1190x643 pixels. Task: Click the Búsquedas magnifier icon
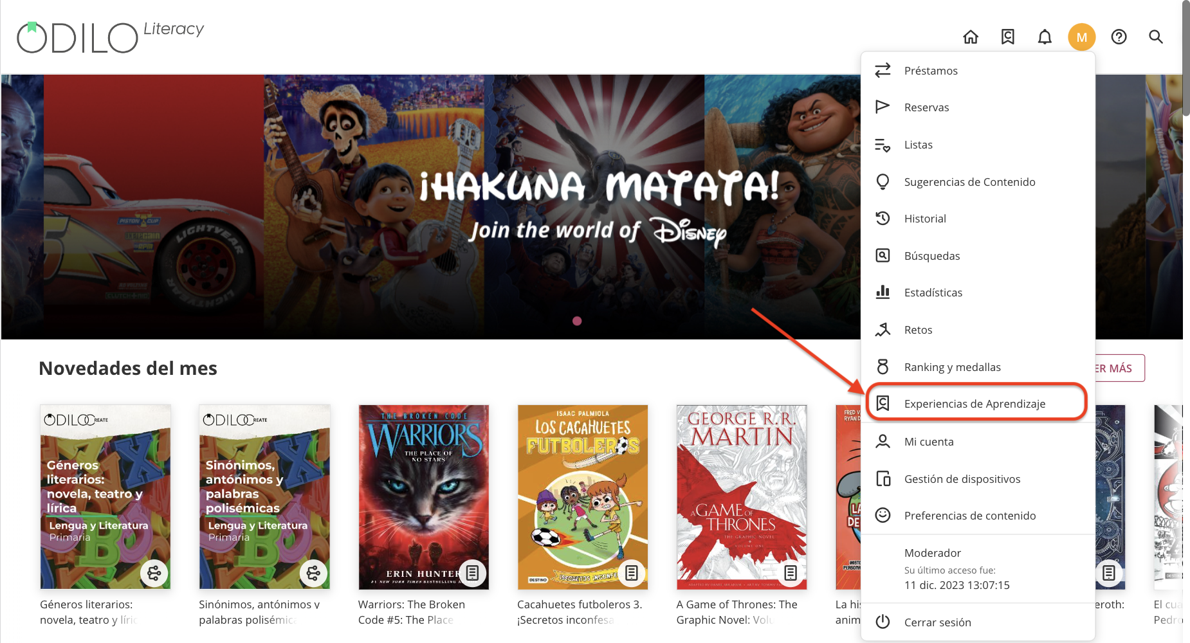pyautogui.click(x=883, y=255)
